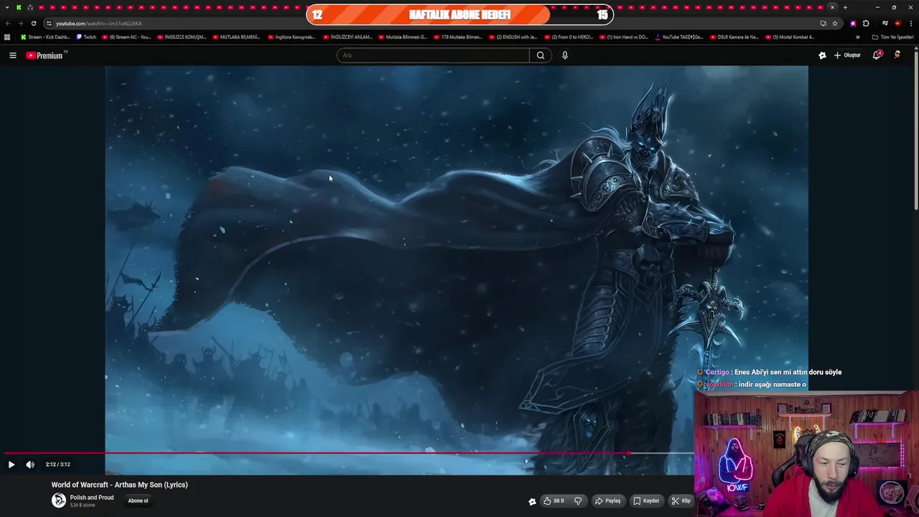
Task: Dislike the video with thumbs down
Action: click(578, 501)
